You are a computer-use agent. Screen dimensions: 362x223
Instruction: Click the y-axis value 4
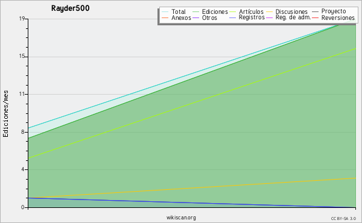point(23,169)
